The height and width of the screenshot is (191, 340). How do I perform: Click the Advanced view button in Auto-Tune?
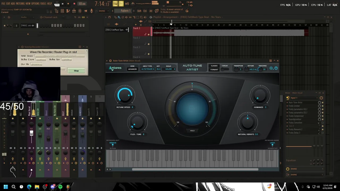pos(132,69)
